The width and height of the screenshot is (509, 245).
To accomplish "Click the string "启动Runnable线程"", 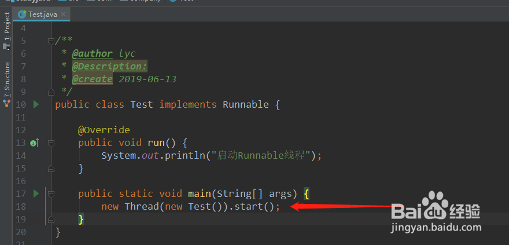I will pyautogui.click(x=260, y=156).
